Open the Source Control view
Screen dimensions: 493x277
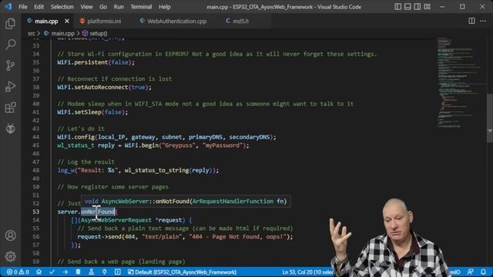pos(10,65)
